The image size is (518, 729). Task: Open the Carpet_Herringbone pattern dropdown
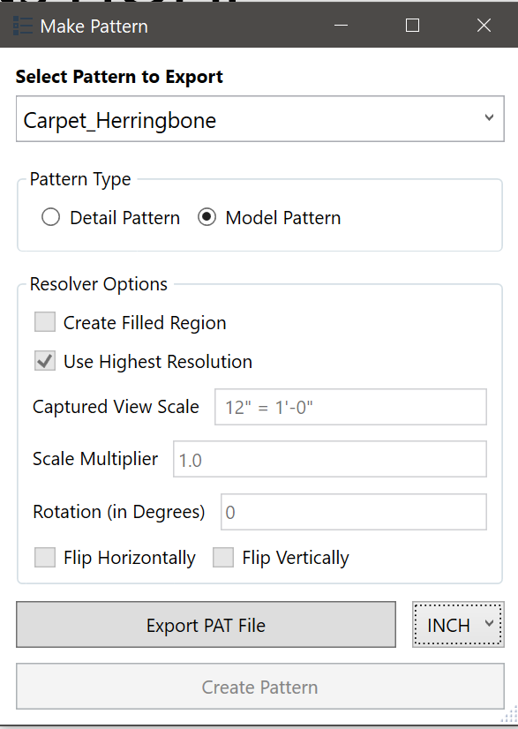(x=259, y=118)
